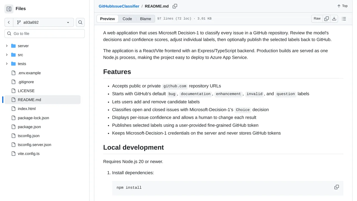Collapse the Files side panel icon

coord(9,9)
